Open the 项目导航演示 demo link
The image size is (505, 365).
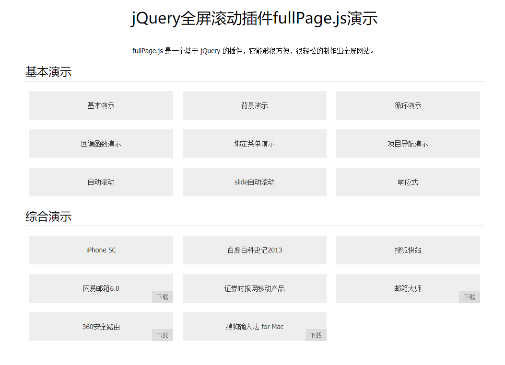point(408,144)
